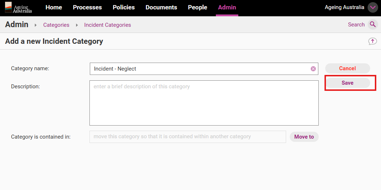Navigate to the People section
The height and width of the screenshot is (190, 381).
click(197, 8)
